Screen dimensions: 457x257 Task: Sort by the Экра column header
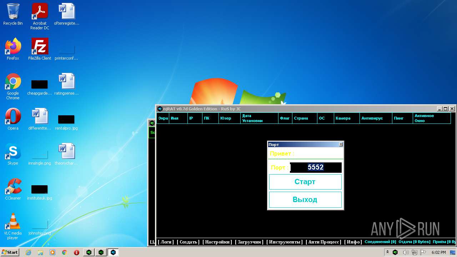[163, 118]
